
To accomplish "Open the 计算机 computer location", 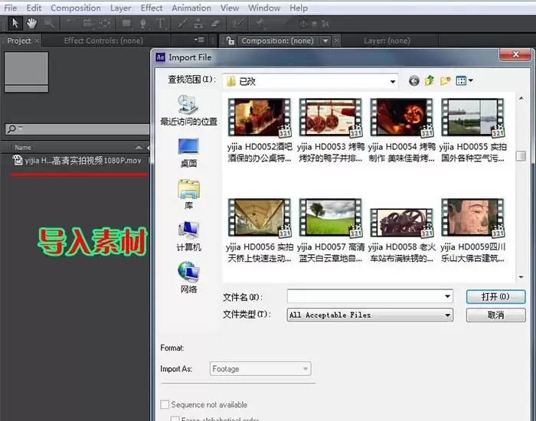I will tap(188, 237).
